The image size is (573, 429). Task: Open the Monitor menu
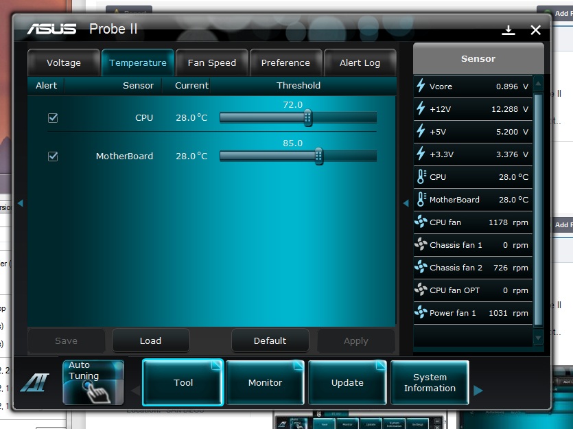tap(265, 382)
